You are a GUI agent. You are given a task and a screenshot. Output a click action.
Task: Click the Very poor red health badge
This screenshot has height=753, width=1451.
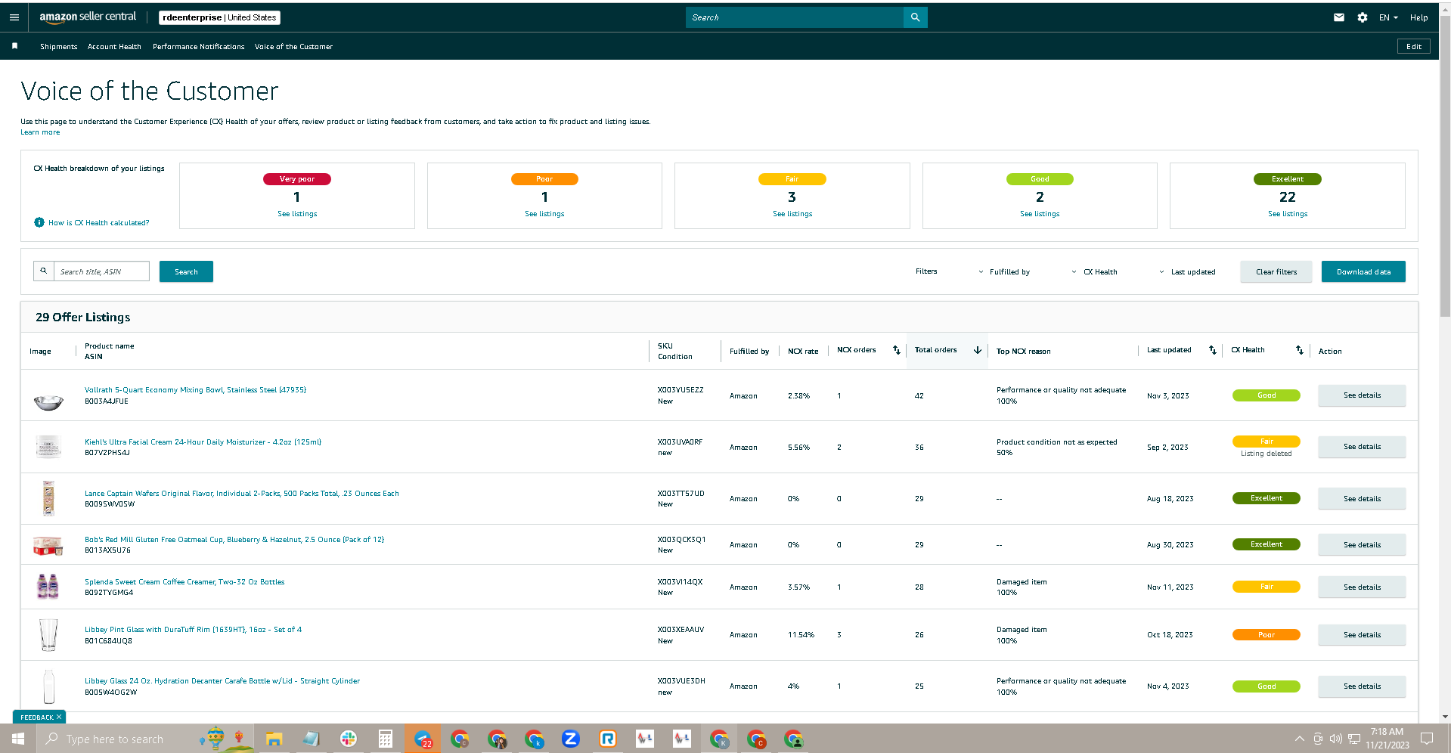point(297,179)
